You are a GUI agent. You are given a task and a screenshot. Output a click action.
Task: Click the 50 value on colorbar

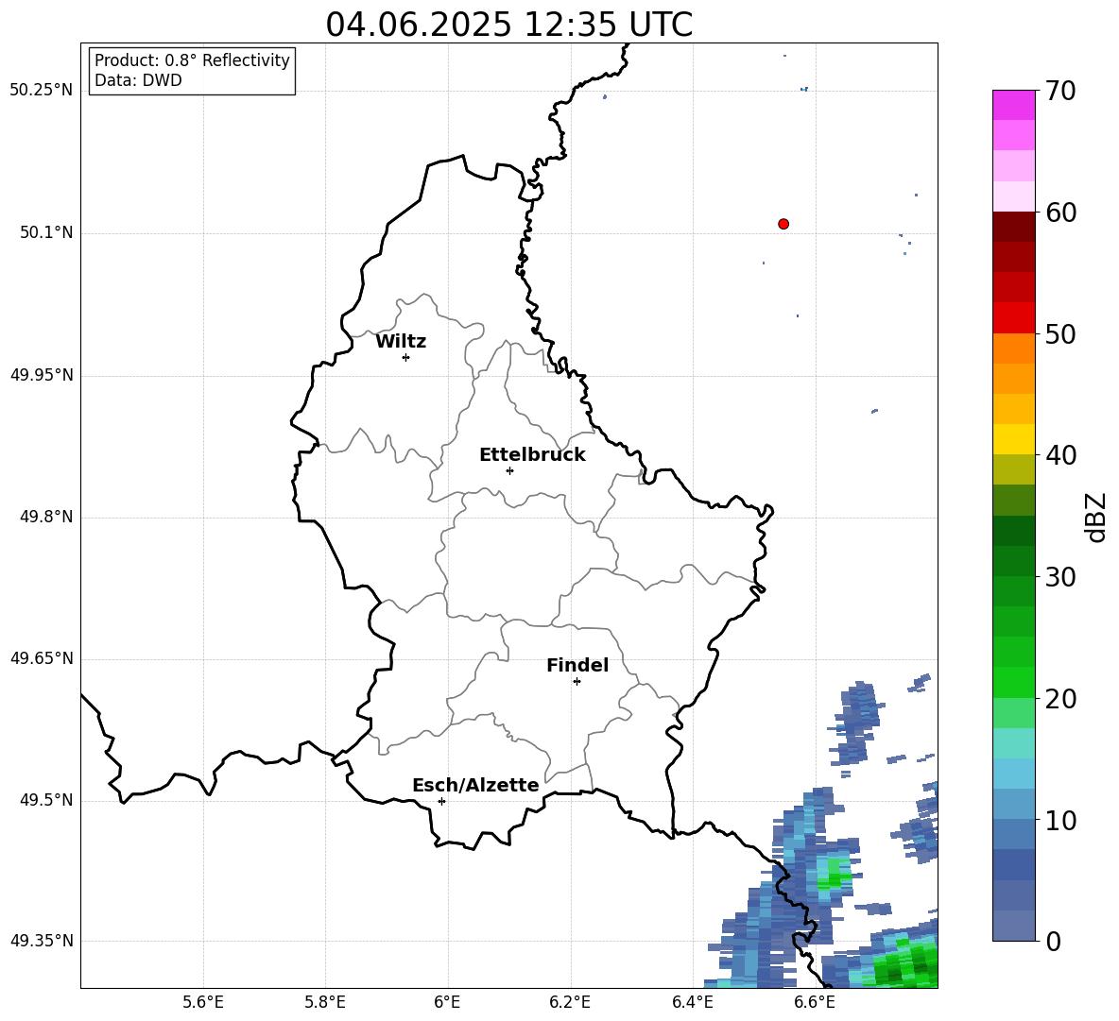point(1061,333)
